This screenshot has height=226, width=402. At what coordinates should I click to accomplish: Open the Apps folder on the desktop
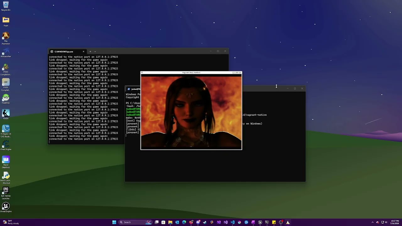pyautogui.click(x=6, y=21)
